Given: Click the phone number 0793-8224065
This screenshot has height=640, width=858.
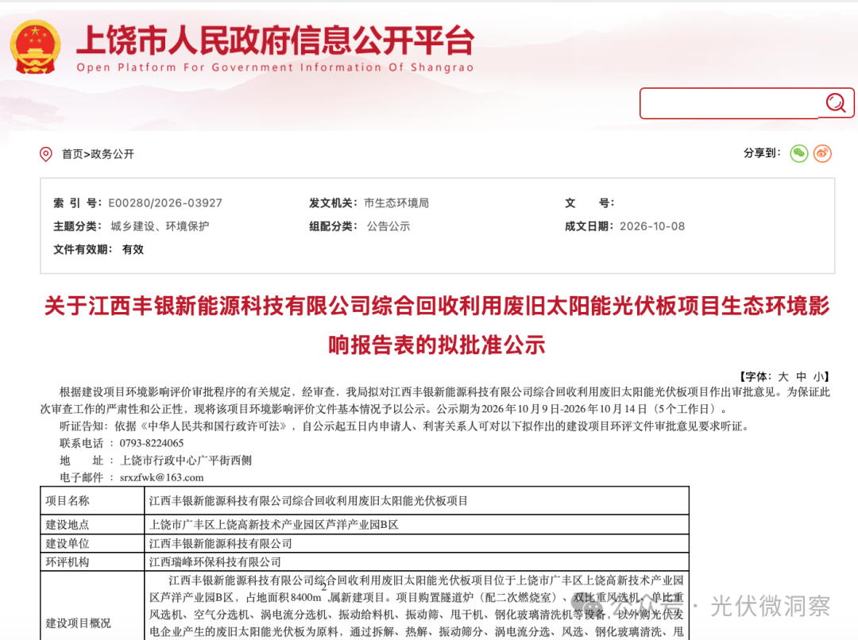Looking at the screenshot, I should coord(152,443).
